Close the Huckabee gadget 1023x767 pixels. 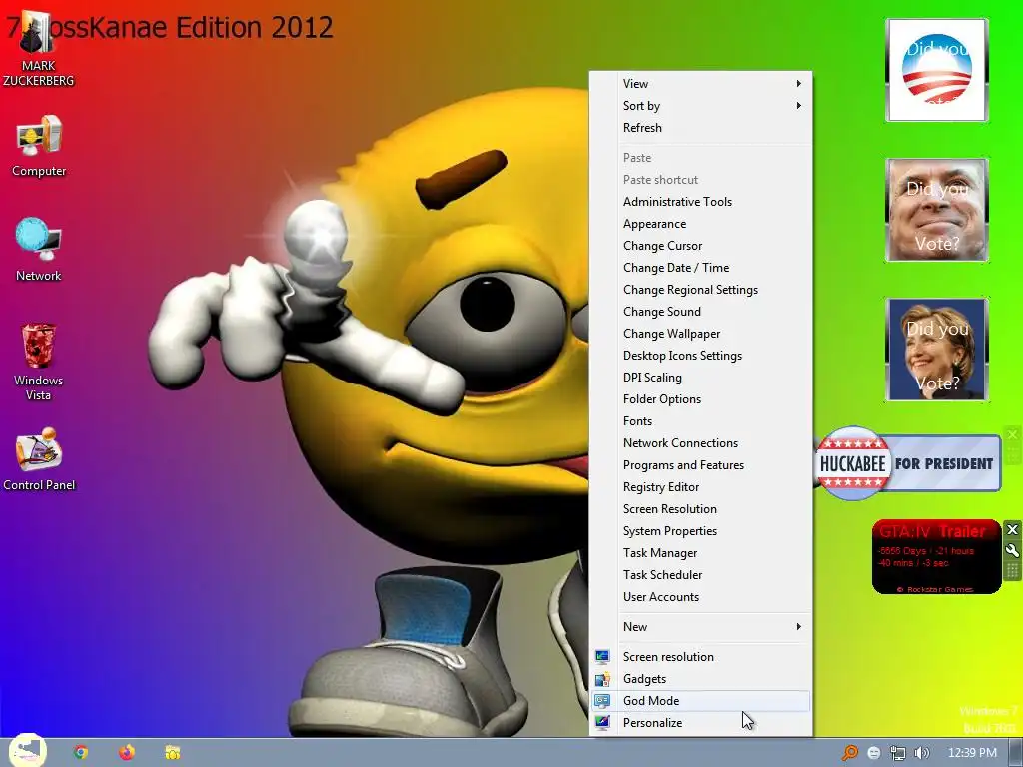pos(1012,434)
